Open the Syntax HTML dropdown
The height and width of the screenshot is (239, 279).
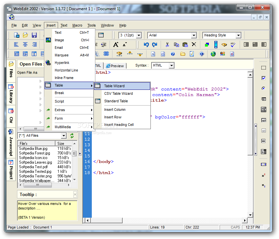coord(171,66)
